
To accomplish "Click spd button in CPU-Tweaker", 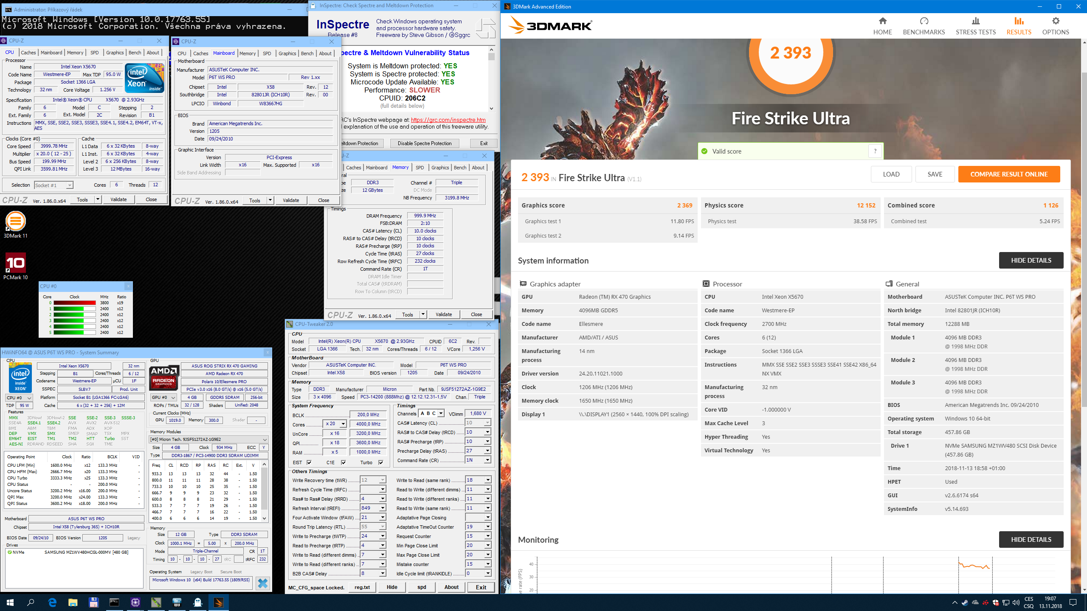I will coord(422,587).
